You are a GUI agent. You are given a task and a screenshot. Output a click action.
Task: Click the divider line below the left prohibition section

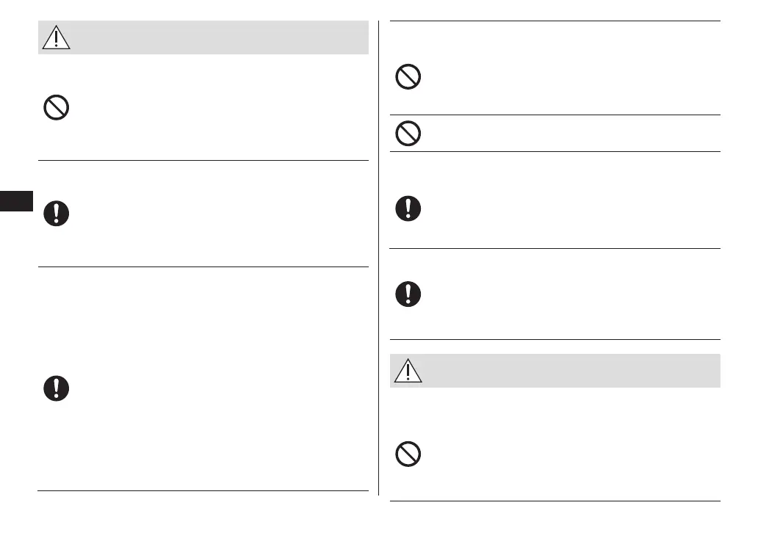click(203, 160)
